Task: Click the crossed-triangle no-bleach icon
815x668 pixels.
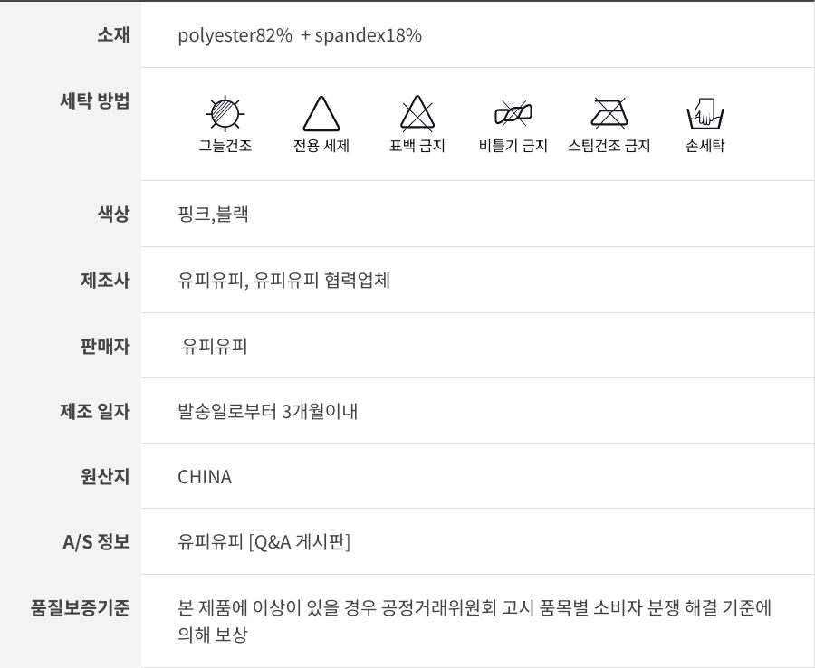Action: (x=417, y=115)
